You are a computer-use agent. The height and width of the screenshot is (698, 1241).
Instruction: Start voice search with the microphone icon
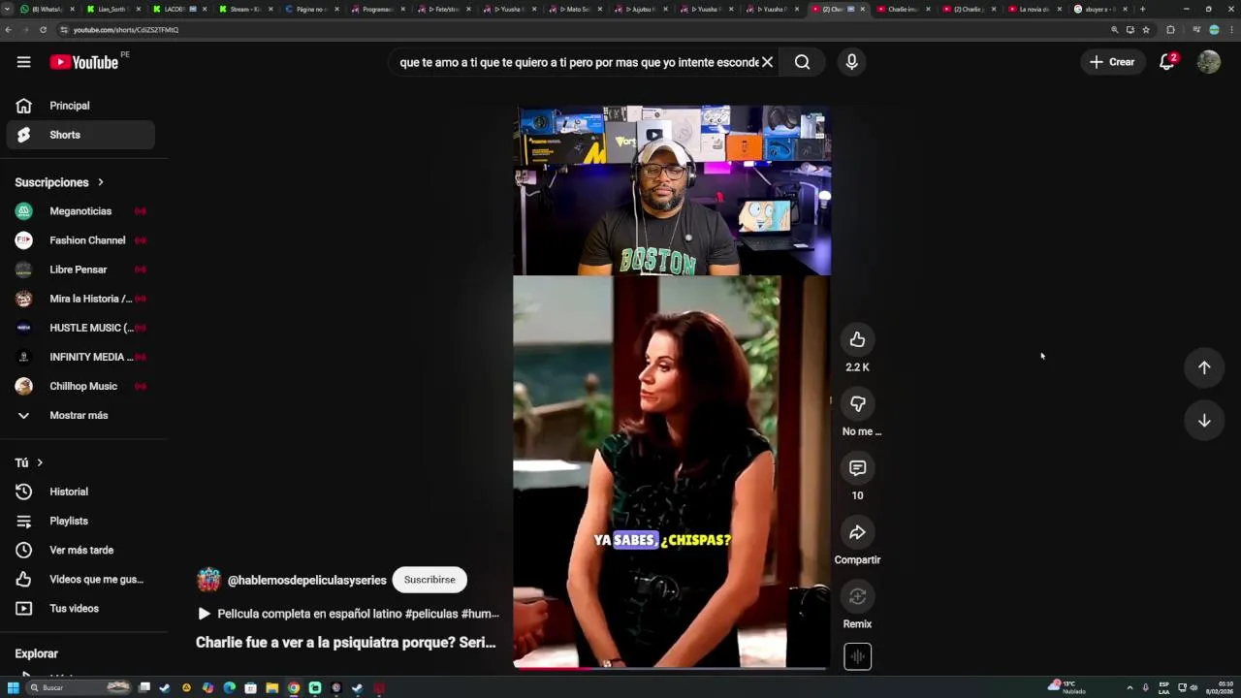[x=851, y=62]
